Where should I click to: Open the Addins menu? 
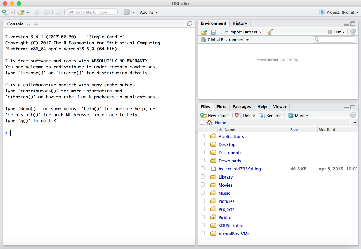pos(149,12)
